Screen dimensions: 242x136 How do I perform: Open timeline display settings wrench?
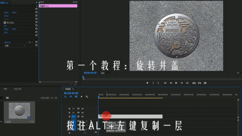(x=87, y=97)
